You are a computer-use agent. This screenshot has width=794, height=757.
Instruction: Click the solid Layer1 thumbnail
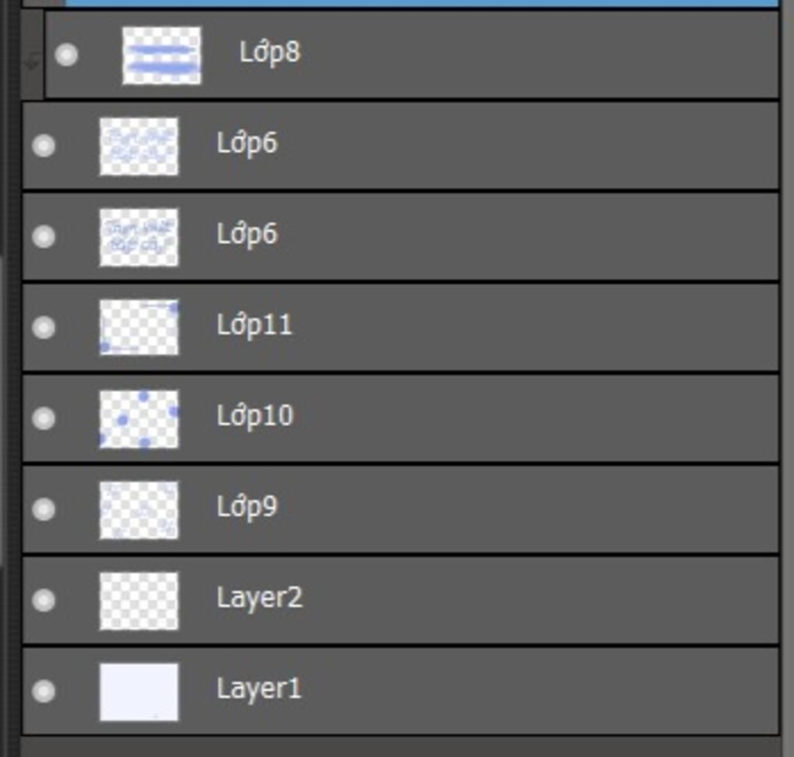(140, 692)
